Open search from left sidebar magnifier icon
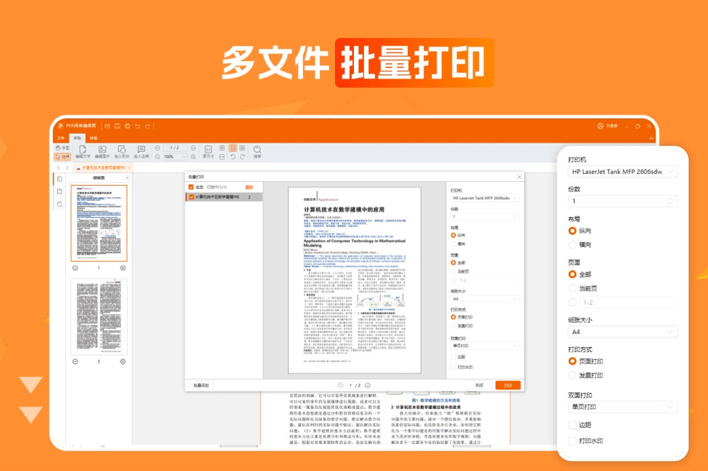This screenshot has width=708, height=471. pyautogui.click(x=59, y=204)
